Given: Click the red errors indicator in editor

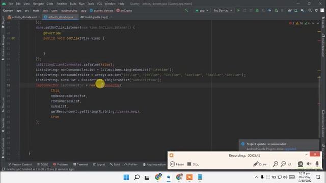Looking at the screenshot, I should point(292,23).
